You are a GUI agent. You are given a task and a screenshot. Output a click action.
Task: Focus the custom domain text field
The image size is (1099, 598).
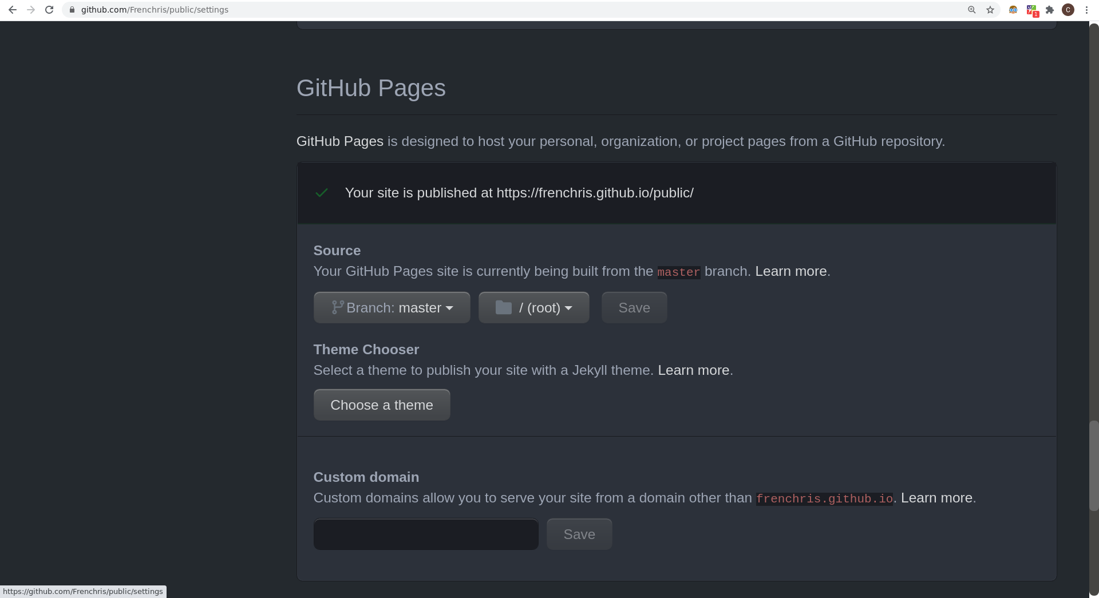click(426, 534)
